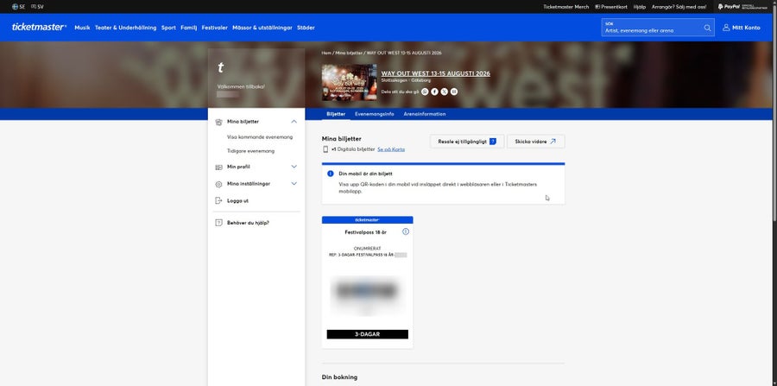This screenshot has height=386, width=777.
Task: Open WAY OUT WEST event title link
Action: 436,73
